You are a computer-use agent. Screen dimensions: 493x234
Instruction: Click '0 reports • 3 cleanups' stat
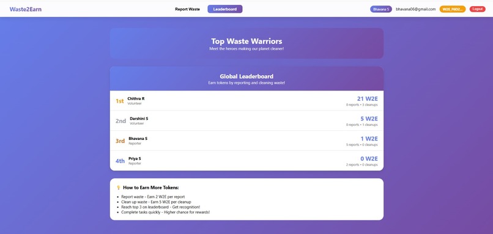[362, 105]
